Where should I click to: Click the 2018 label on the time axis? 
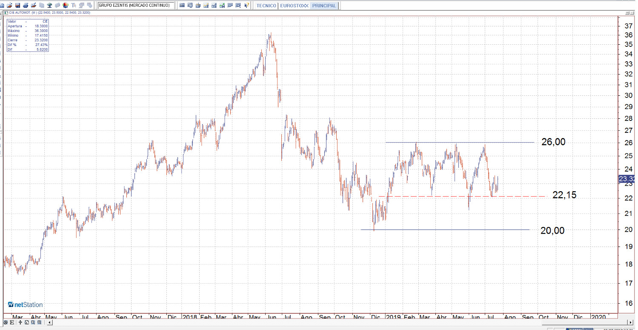click(190, 317)
